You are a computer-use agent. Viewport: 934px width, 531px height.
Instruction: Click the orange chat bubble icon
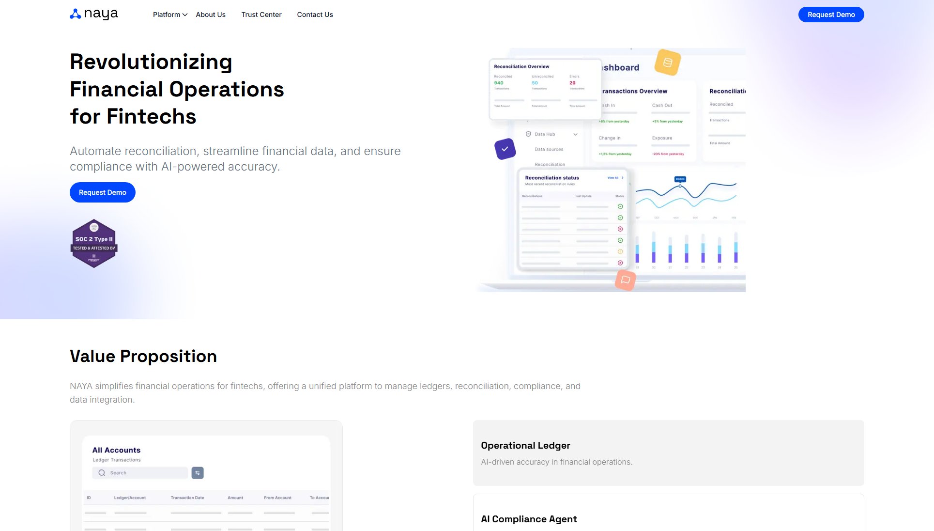(625, 280)
